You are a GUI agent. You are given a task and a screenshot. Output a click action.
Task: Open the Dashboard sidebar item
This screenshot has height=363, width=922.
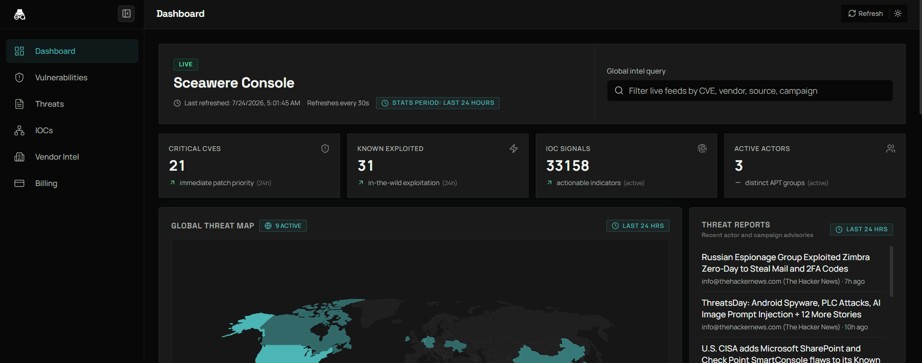tap(72, 51)
